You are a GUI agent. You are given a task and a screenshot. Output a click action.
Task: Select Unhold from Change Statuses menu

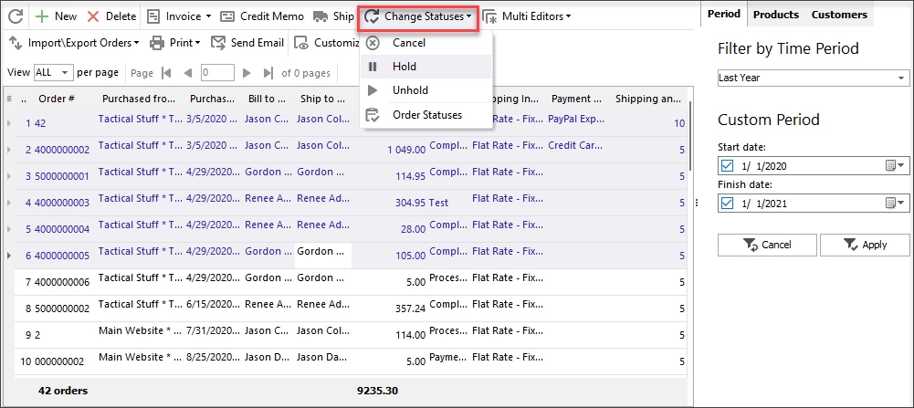(x=426, y=90)
